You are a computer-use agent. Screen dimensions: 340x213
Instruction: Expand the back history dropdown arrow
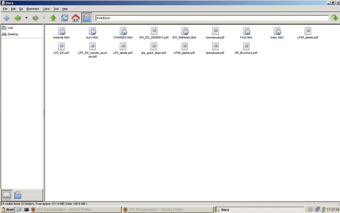[26, 18]
